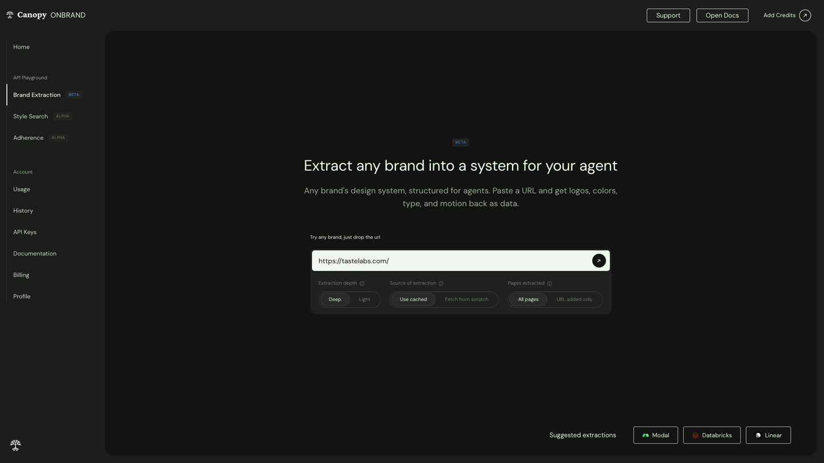The height and width of the screenshot is (463, 824).
Task: Open Adherence playground
Action: coord(28,138)
